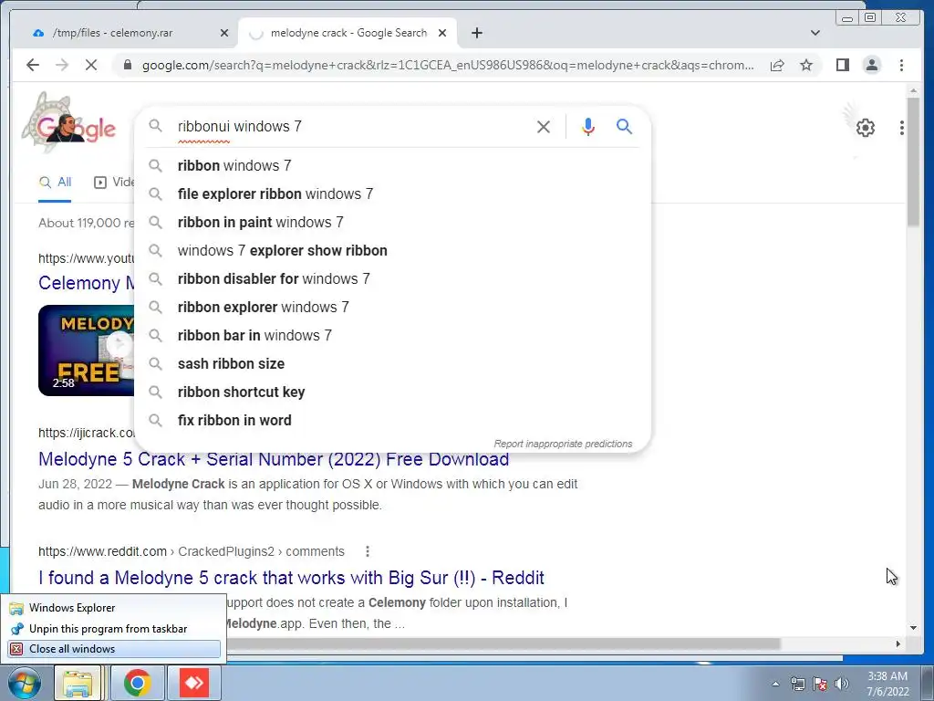Open options dots beside reddit.com result

pos(368,551)
